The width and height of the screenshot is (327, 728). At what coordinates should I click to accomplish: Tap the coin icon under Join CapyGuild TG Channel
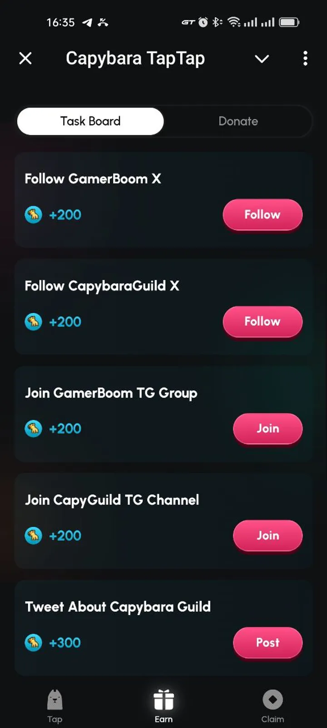(x=33, y=536)
